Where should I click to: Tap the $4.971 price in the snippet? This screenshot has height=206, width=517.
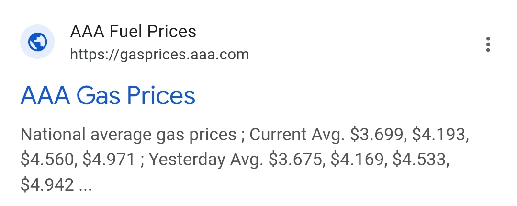pos(108,160)
